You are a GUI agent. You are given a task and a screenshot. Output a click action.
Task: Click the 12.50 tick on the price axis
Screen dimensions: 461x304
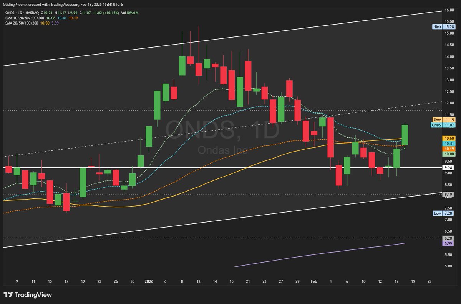(x=449, y=91)
